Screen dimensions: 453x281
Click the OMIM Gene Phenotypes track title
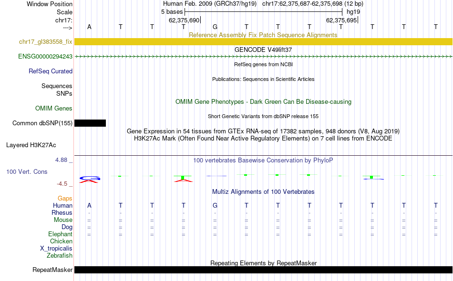pos(263,101)
